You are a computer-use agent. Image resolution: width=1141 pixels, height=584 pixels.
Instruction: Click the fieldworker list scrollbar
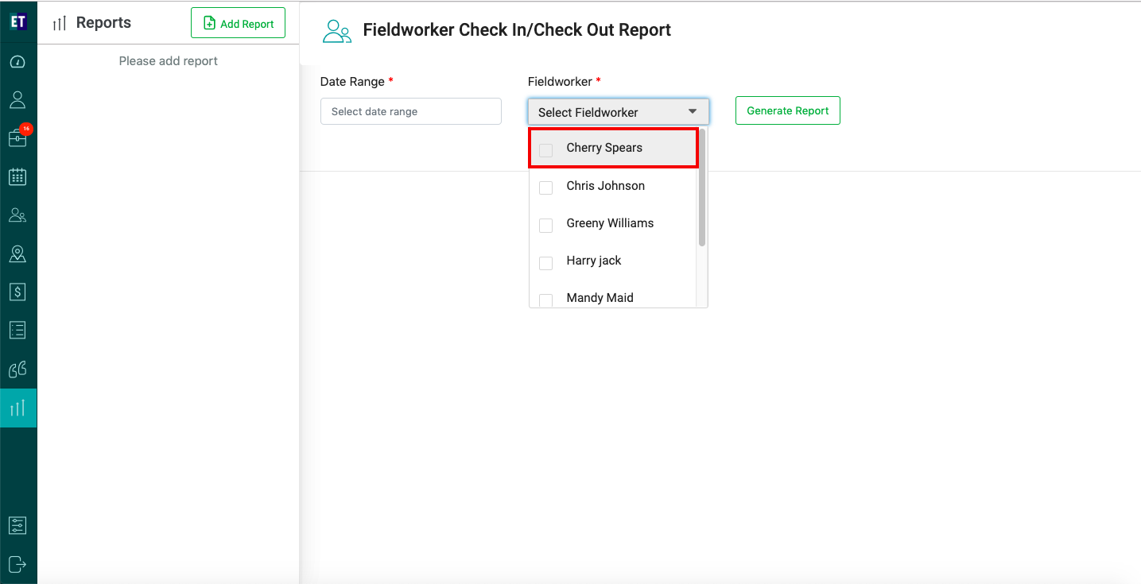pos(702,188)
